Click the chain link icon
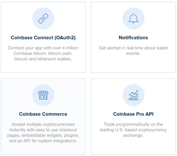Viewport: 177px width, 156px height. 43,19
